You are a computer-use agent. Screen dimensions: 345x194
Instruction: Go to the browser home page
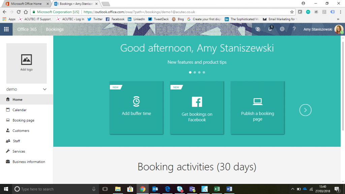[26, 12]
